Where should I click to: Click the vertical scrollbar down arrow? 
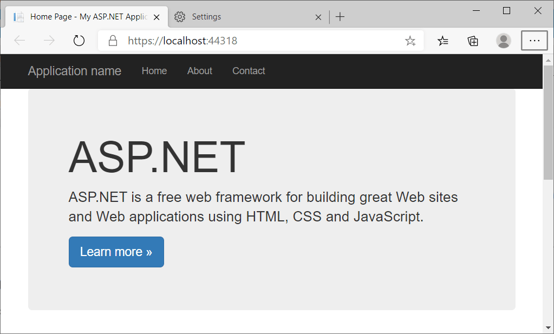548,328
